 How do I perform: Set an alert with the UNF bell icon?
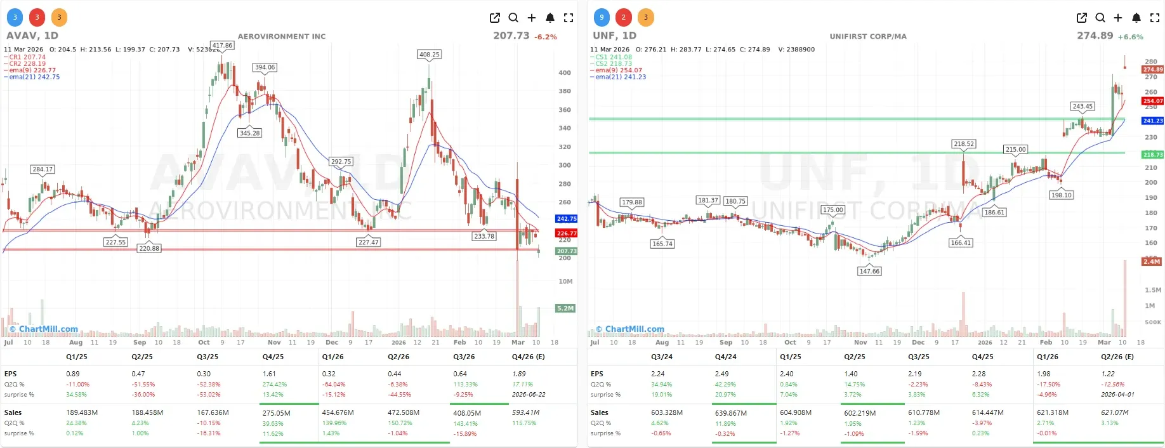[1136, 18]
